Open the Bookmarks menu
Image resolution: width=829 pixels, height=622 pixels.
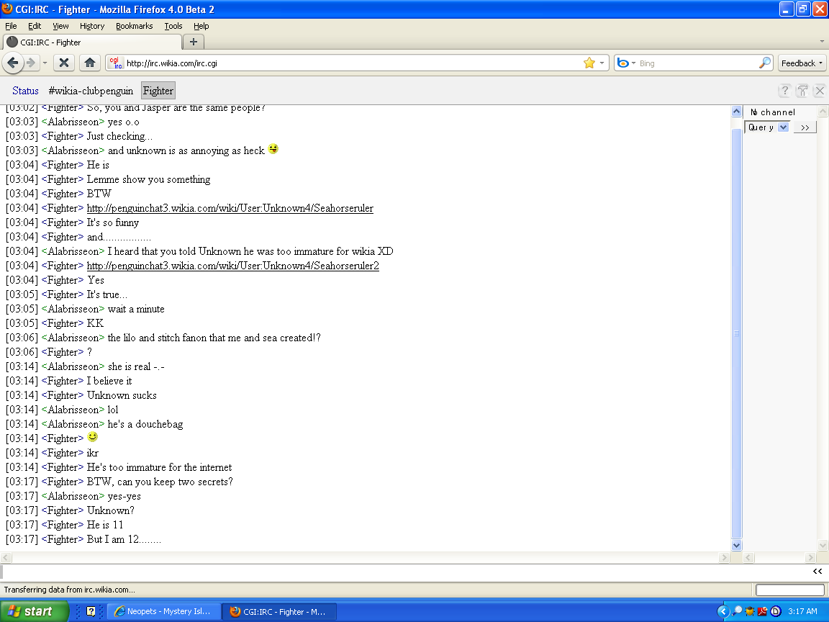[x=135, y=26]
